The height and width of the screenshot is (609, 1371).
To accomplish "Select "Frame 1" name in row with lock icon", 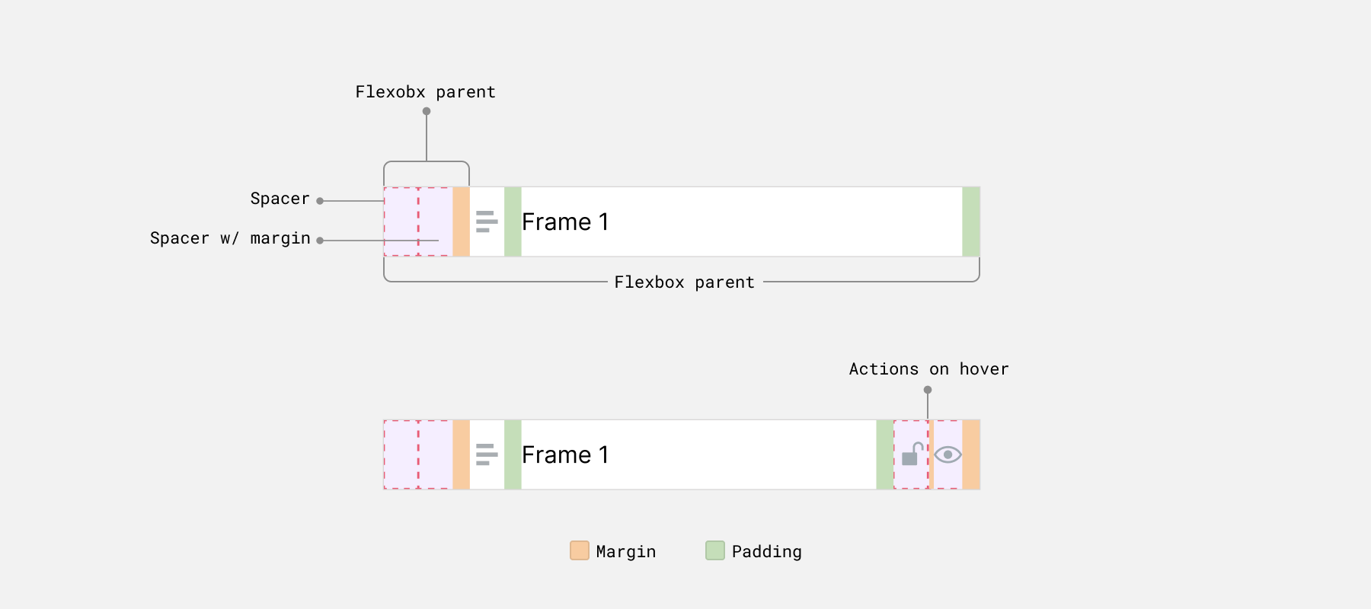I will point(565,454).
